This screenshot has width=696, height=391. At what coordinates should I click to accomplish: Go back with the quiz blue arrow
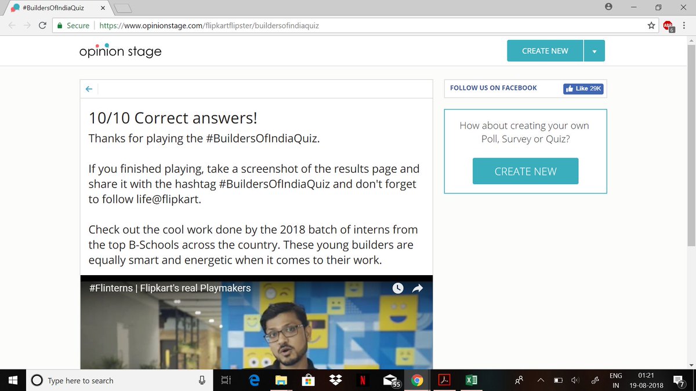point(89,89)
